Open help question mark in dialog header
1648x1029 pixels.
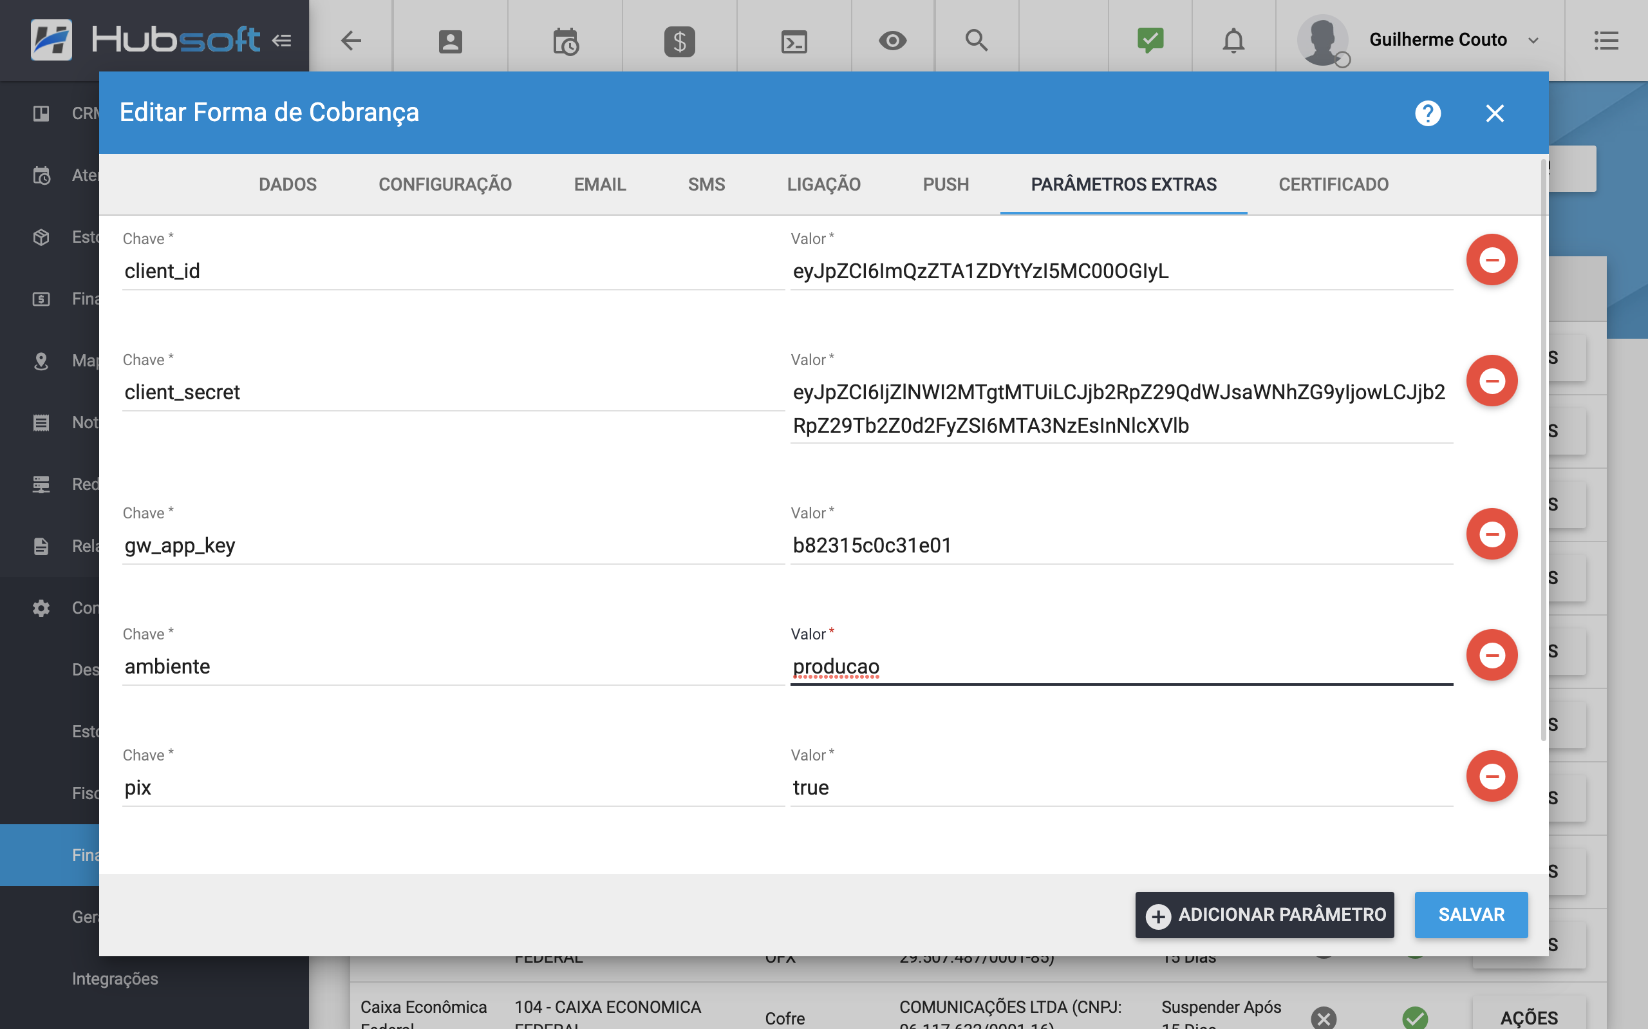(x=1428, y=113)
